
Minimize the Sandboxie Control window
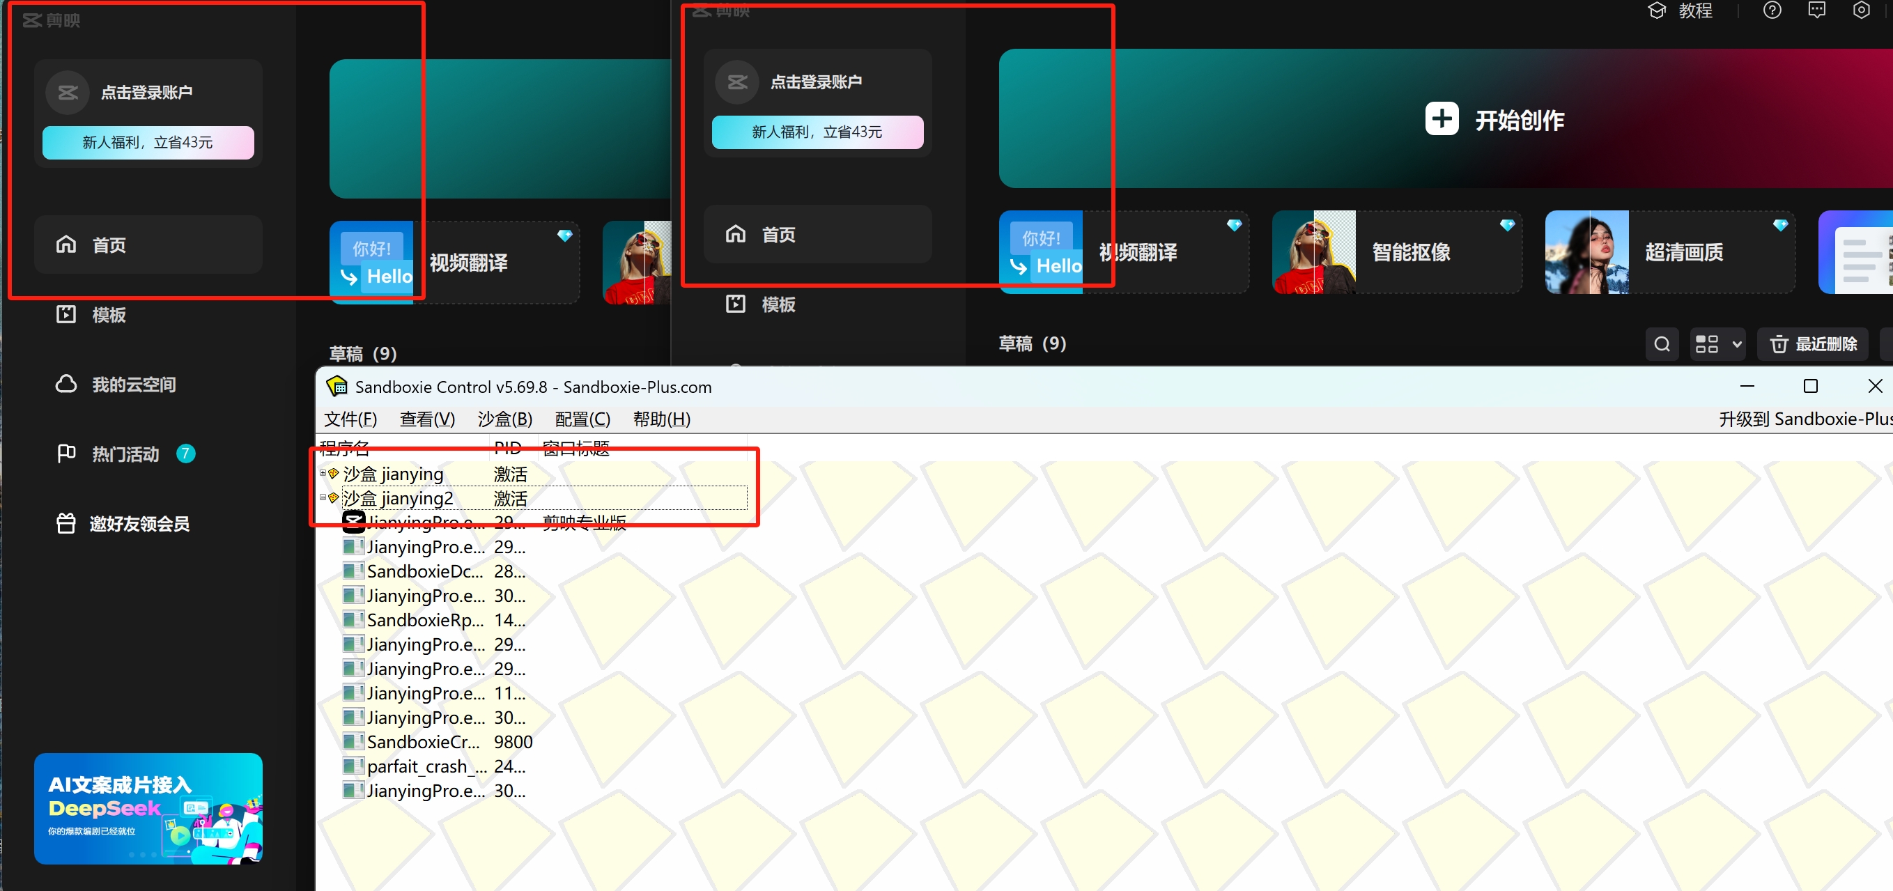[x=1747, y=386]
